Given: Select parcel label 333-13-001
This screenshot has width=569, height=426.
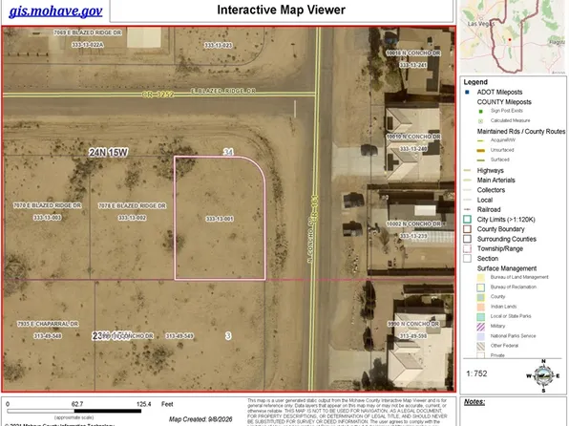Looking at the screenshot, I should point(220,219).
